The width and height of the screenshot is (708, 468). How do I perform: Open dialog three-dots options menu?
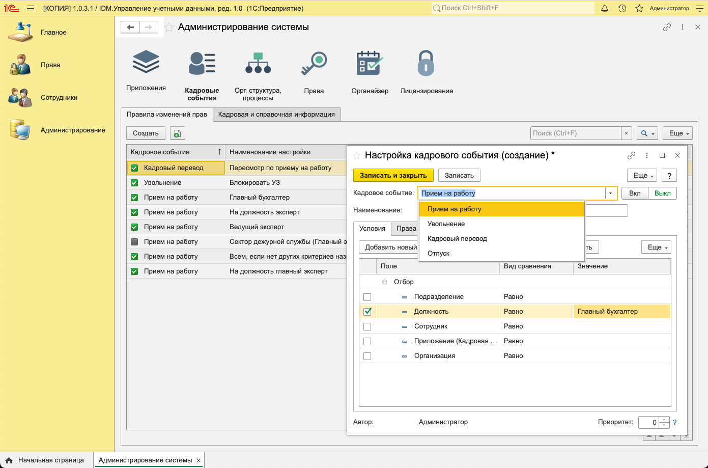[x=647, y=155]
